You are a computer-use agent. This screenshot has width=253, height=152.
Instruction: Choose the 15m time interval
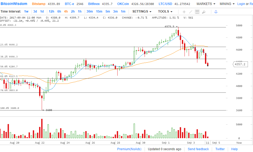(99, 11)
